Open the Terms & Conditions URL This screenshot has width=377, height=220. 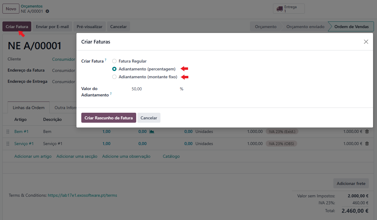(82, 195)
